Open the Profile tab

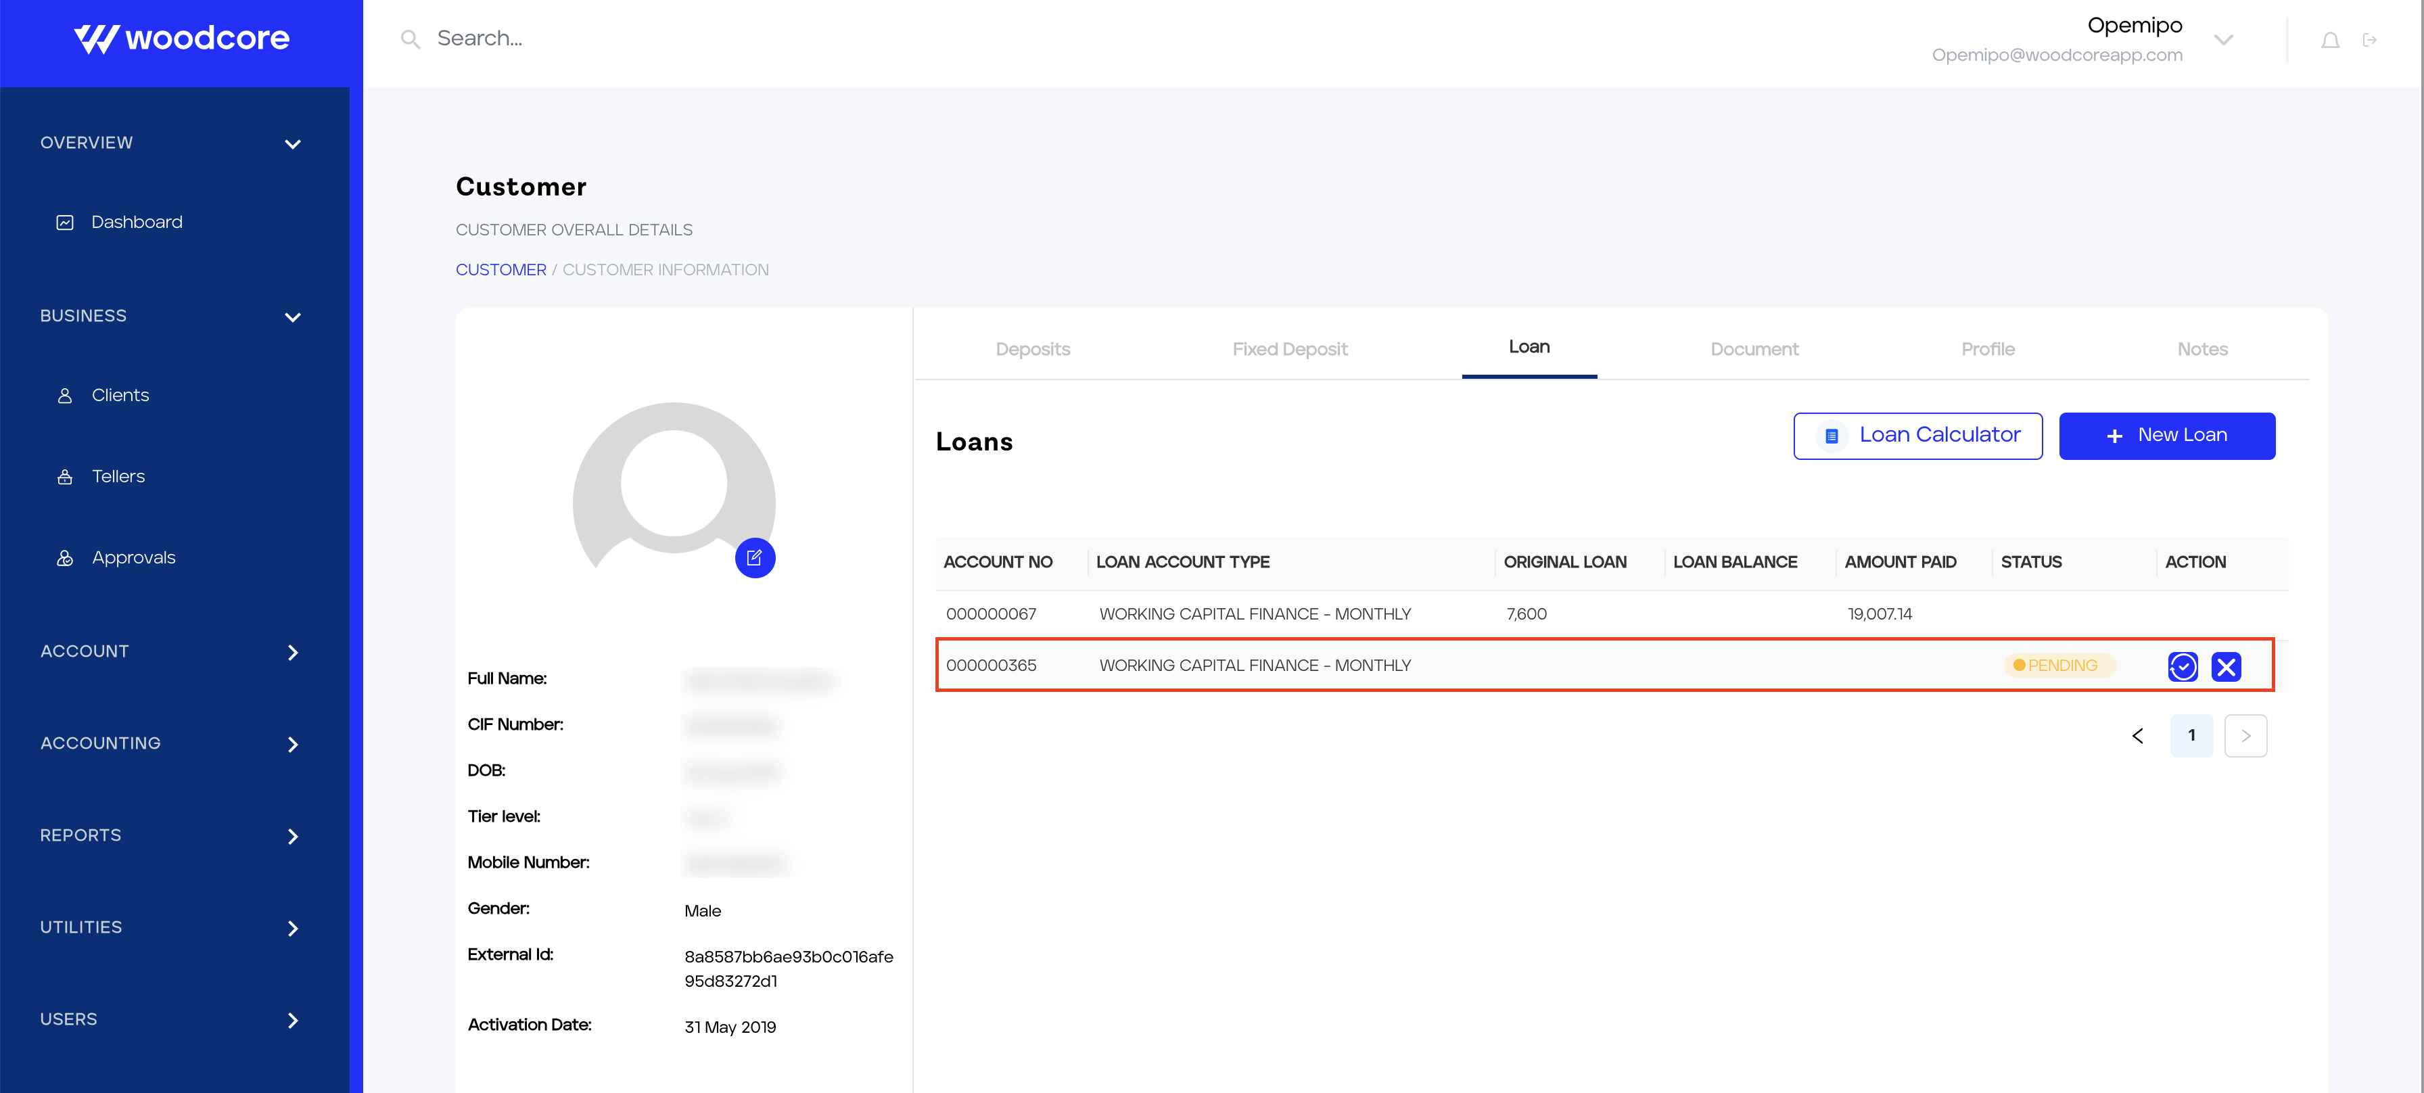[1987, 349]
